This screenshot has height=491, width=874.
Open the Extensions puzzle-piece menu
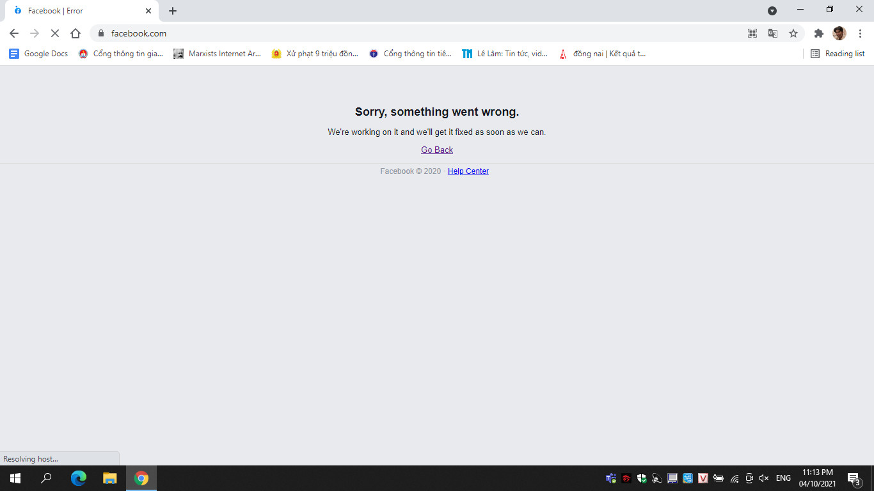point(818,33)
